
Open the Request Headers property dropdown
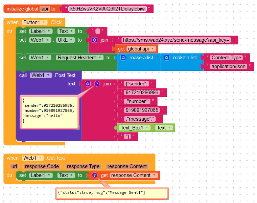tap(100, 58)
